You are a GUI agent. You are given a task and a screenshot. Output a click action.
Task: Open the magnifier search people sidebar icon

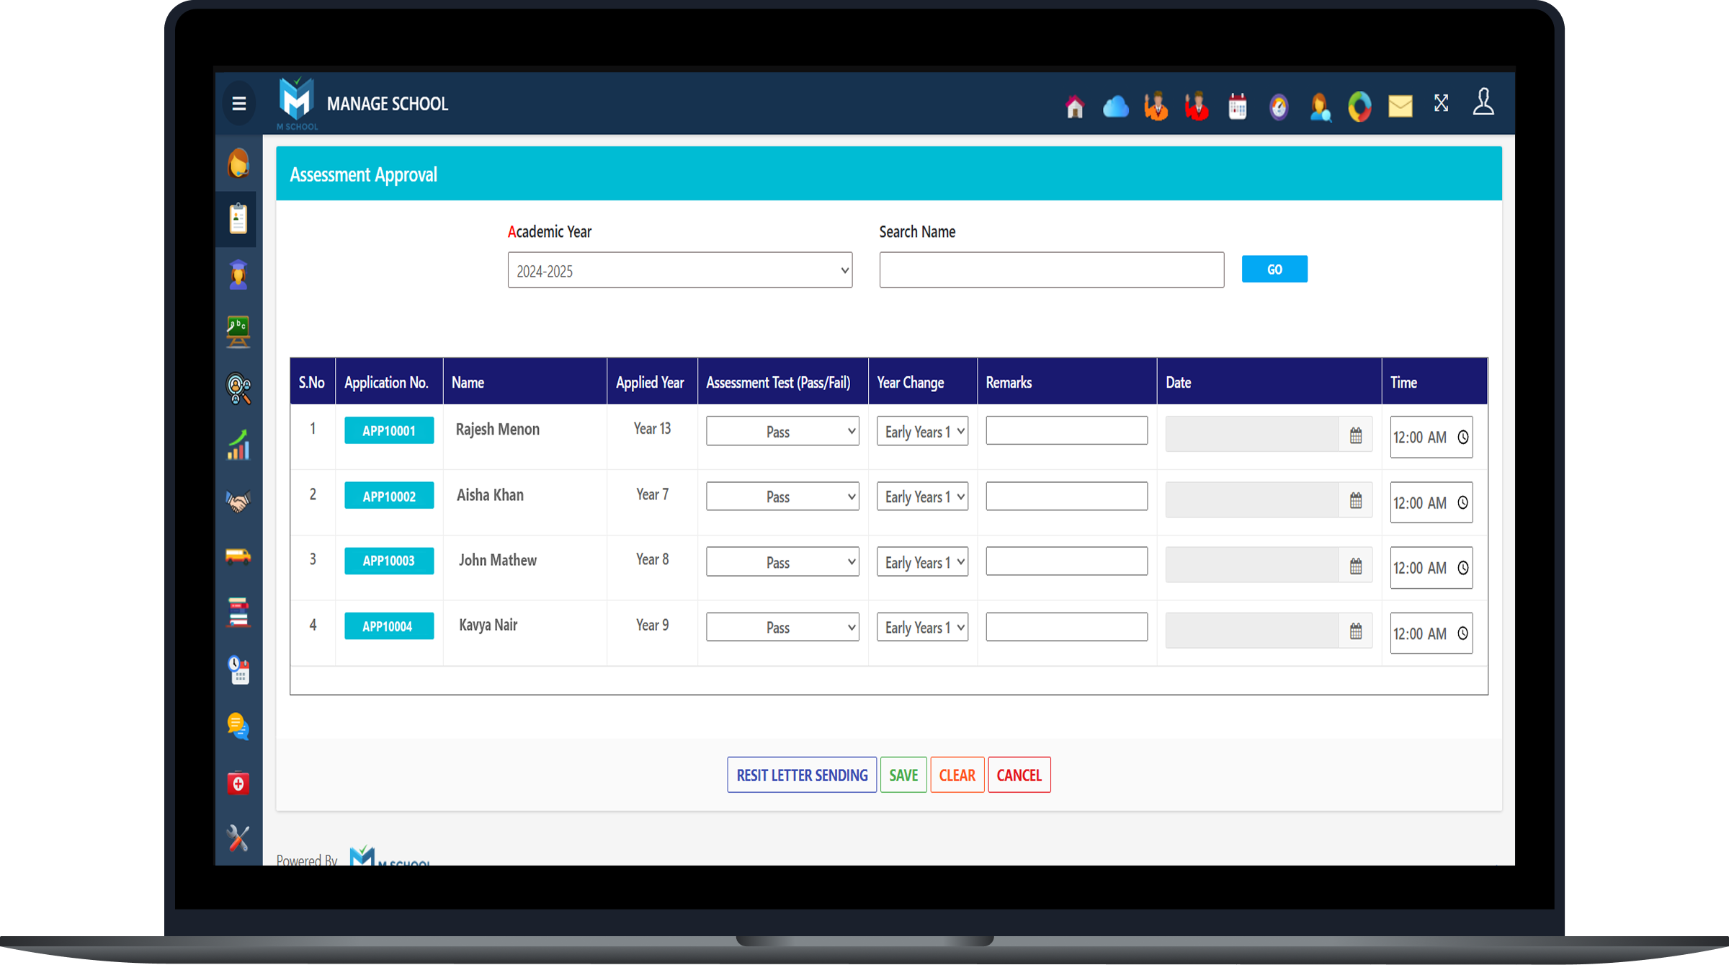point(238,388)
